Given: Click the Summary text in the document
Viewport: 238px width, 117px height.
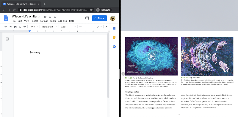Looking at the screenshot, I should click(x=35, y=53).
